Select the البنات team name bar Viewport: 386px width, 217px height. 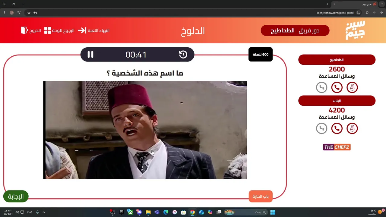coord(337,101)
